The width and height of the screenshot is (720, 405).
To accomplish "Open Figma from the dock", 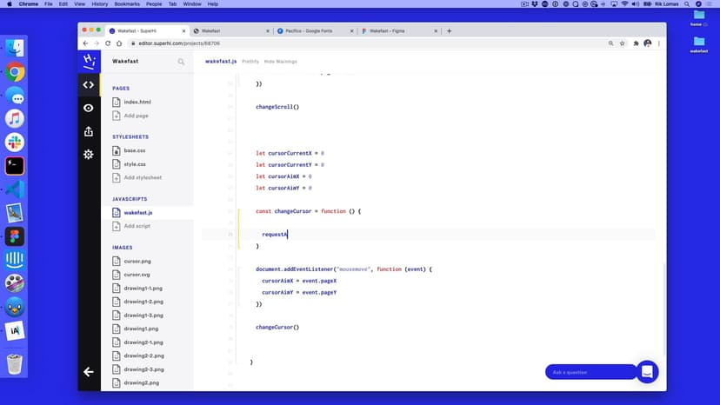I will click(x=14, y=236).
